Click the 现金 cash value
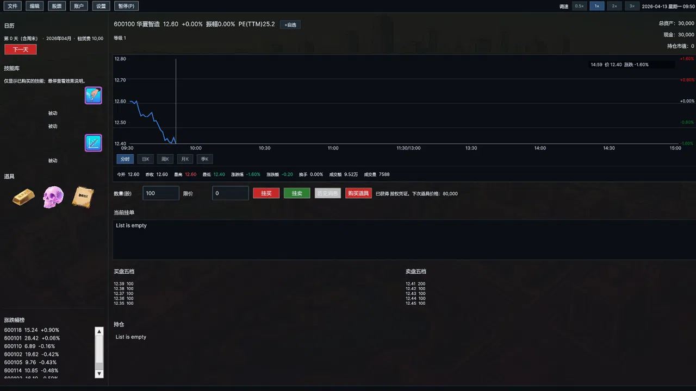The width and height of the screenshot is (696, 391). [x=679, y=35]
